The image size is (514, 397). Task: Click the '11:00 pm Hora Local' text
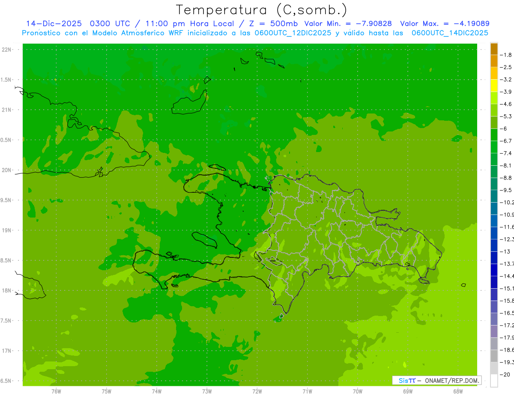point(190,24)
